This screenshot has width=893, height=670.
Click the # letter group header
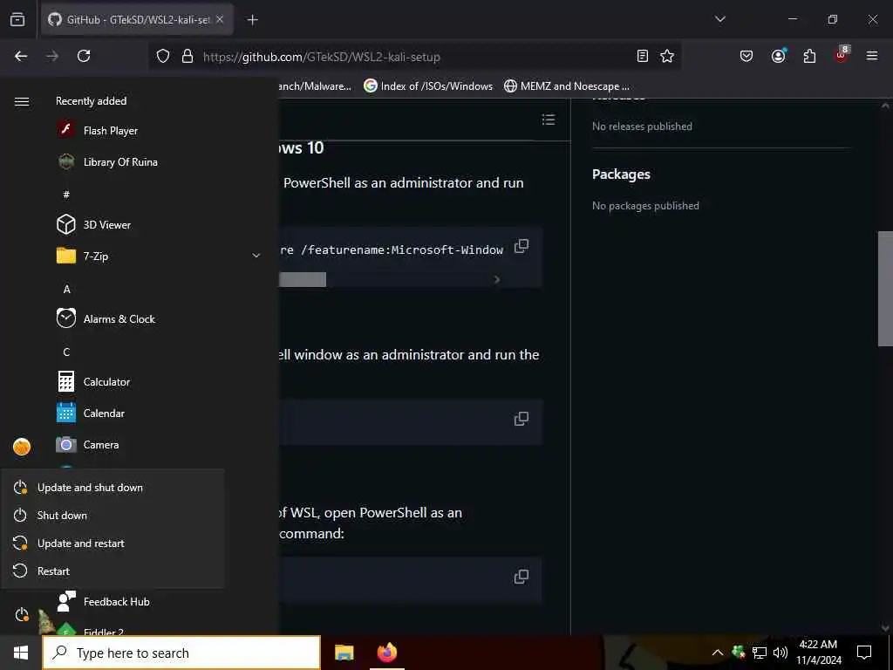pyautogui.click(x=66, y=195)
